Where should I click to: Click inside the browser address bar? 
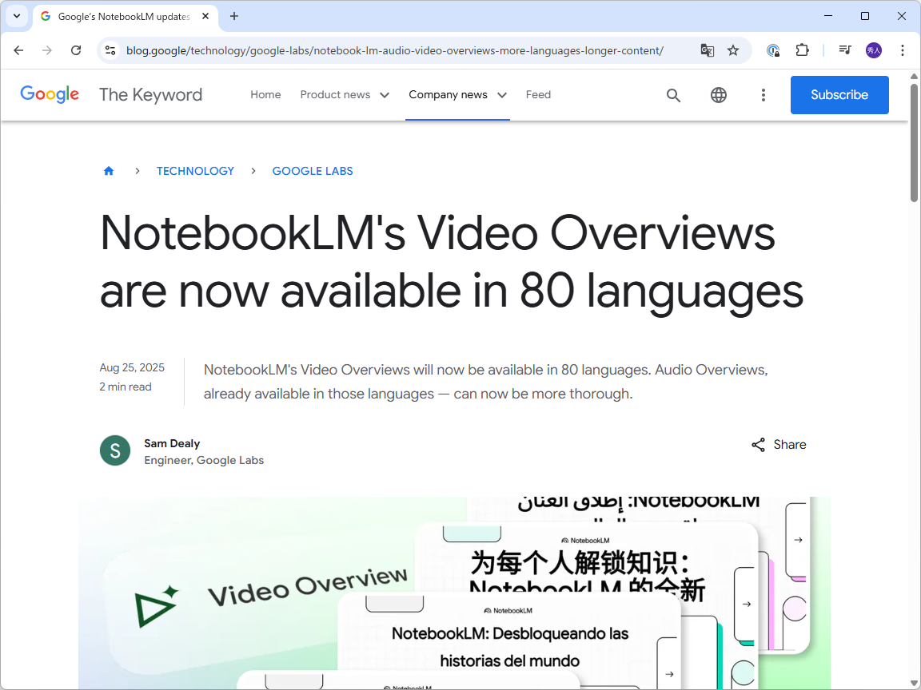coord(400,50)
